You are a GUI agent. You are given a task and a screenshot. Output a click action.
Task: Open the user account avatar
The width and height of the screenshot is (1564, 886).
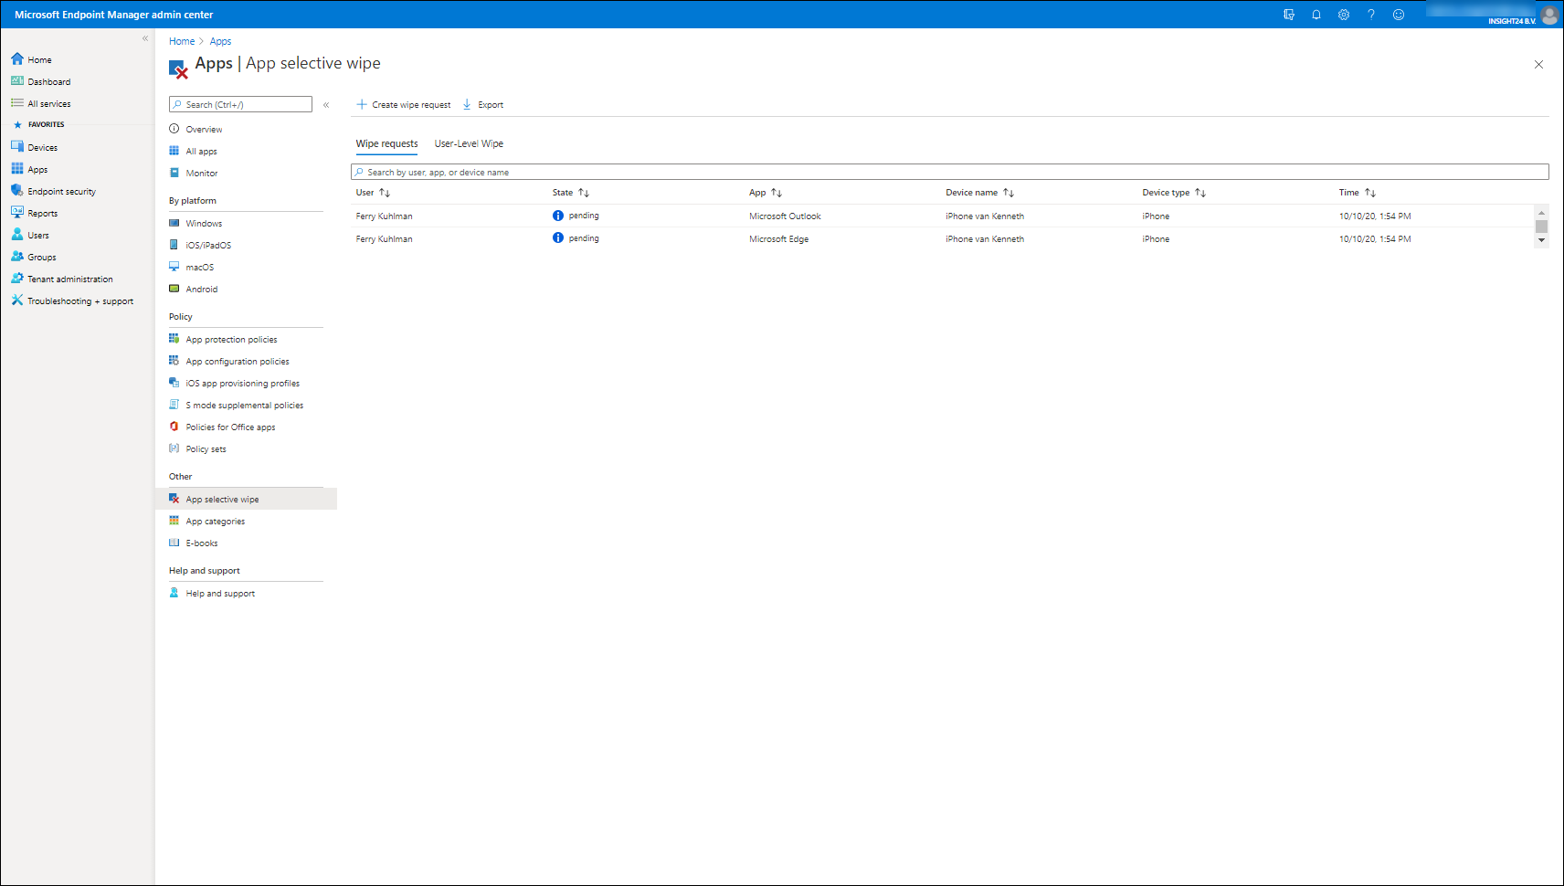coord(1549,15)
